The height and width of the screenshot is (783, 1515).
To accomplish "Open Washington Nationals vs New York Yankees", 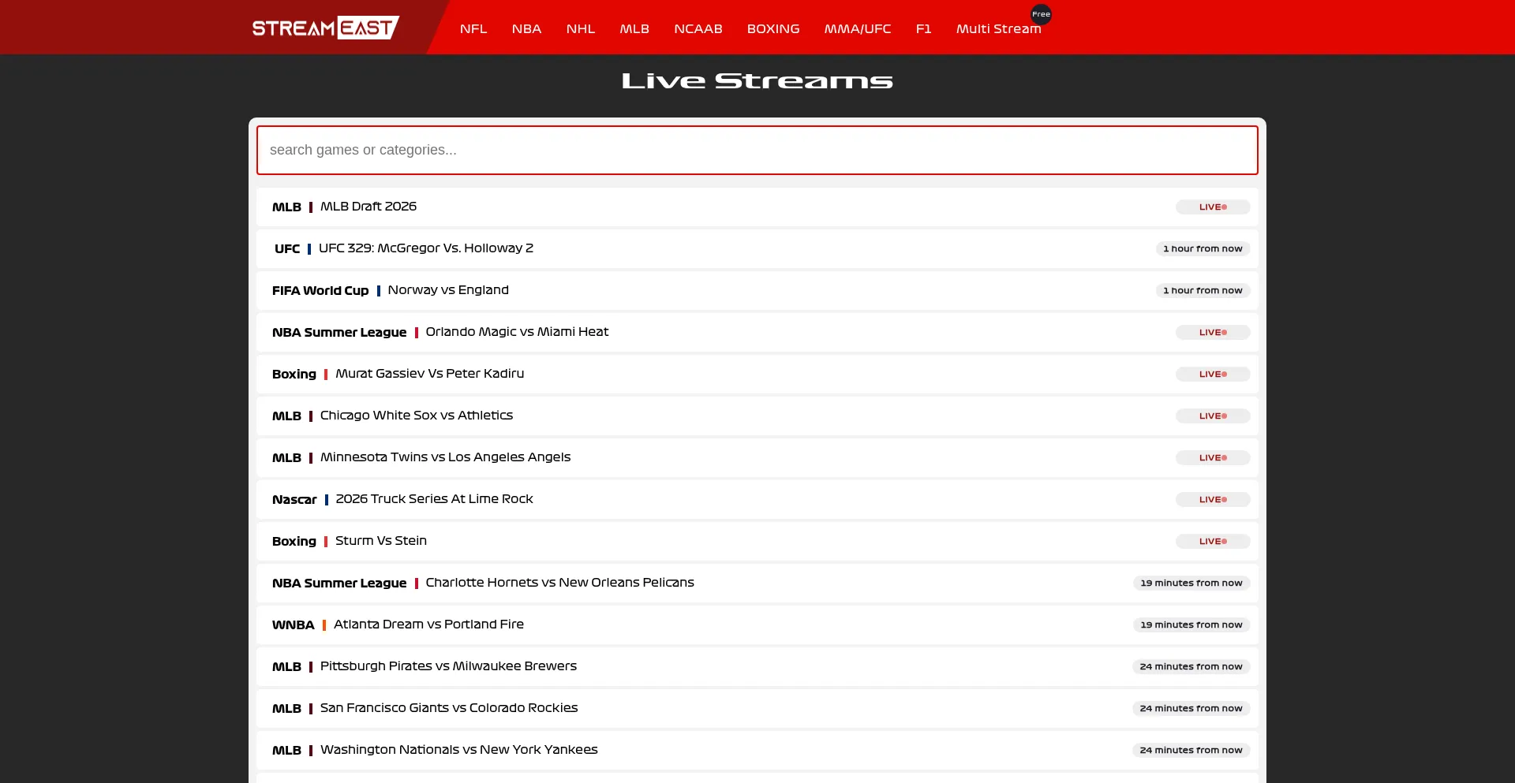I will tap(757, 750).
